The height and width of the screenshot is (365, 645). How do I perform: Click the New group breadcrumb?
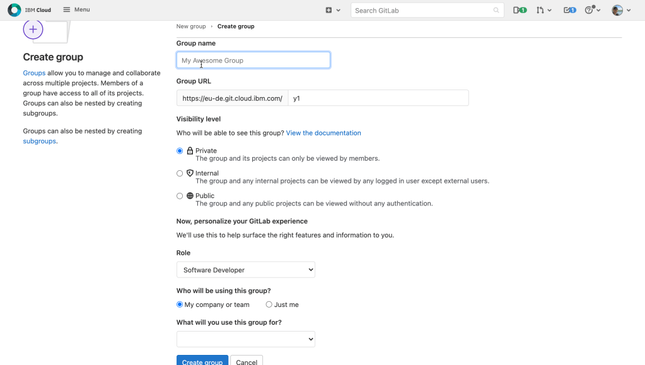(x=191, y=26)
